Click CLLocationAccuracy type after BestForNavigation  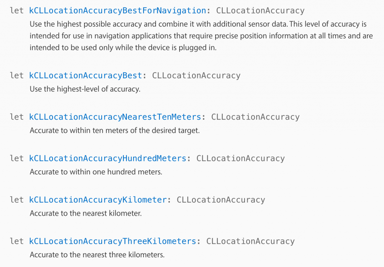260,10
